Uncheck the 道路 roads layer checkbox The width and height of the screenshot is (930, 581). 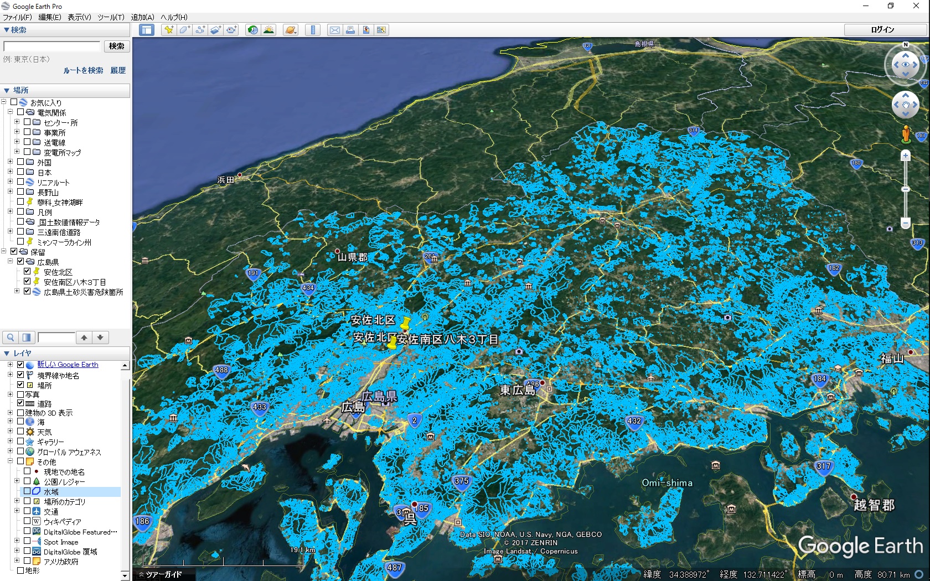tap(20, 403)
